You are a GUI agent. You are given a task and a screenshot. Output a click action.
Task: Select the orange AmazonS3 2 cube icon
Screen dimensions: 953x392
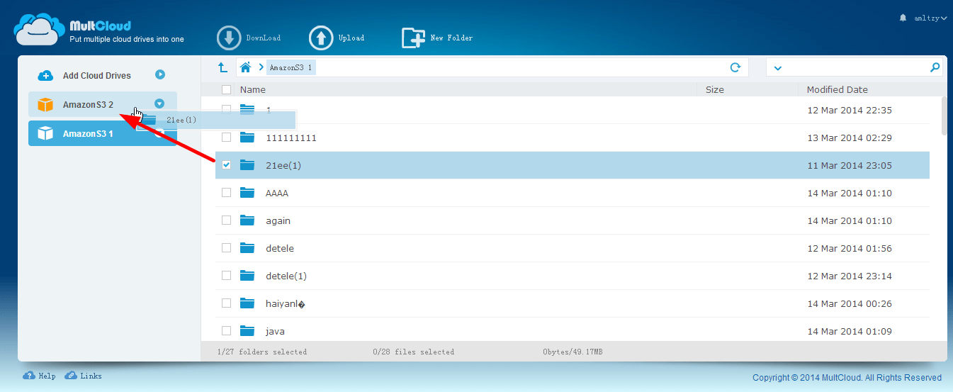tap(45, 104)
